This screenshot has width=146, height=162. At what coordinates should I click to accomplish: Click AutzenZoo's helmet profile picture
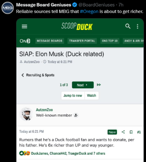pos(26,114)
